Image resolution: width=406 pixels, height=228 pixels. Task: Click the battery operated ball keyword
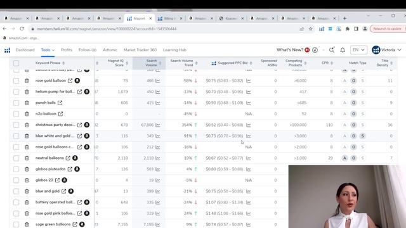[55, 202]
